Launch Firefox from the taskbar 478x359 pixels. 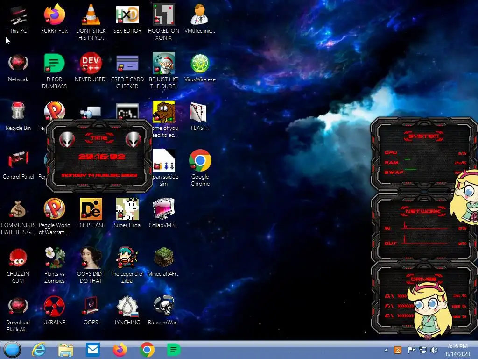pyautogui.click(x=120, y=350)
